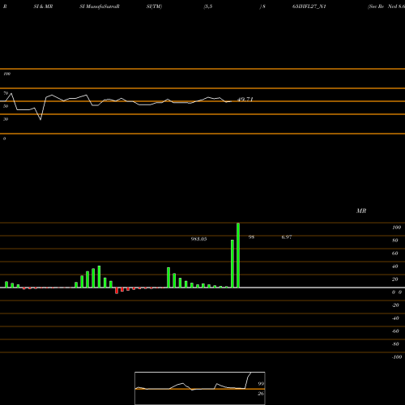Click the 0 level label on the RSI axis
Image resolution: width=405 pixels, height=405 pixels.
[4, 139]
